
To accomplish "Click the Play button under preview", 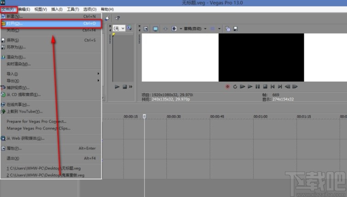I will tap(250, 87).
